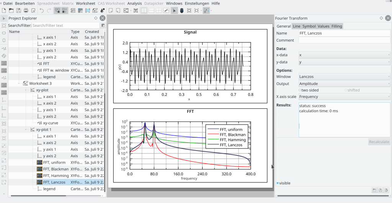Viewport: 392px width, 203px height.
Task: Click the Comment input field
Action: click(344, 40)
